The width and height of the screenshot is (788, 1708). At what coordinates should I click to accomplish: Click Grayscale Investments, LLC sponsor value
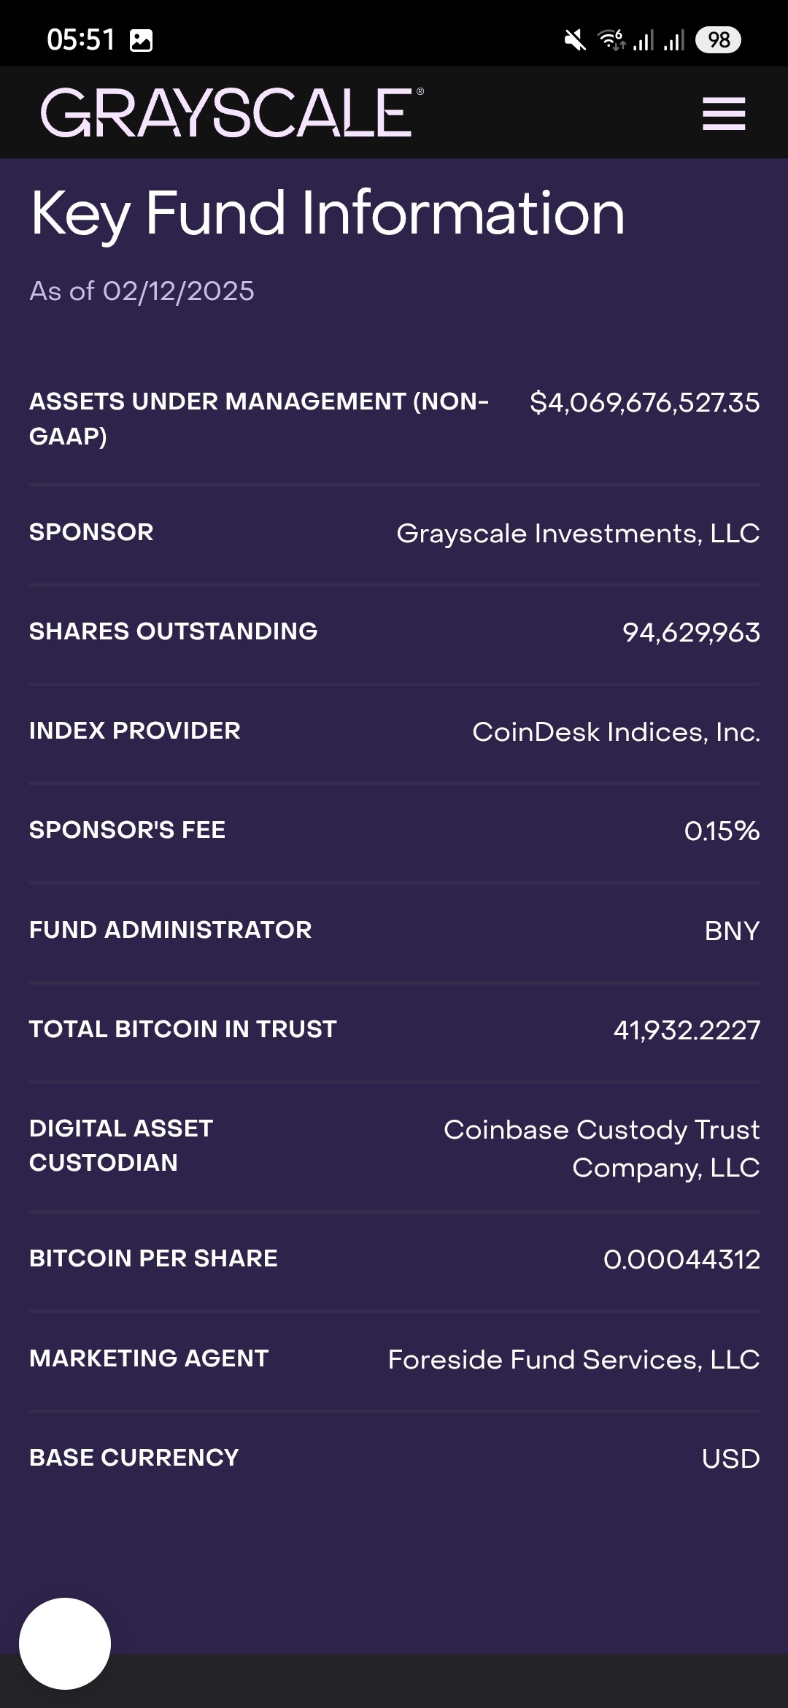pyautogui.click(x=578, y=534)
